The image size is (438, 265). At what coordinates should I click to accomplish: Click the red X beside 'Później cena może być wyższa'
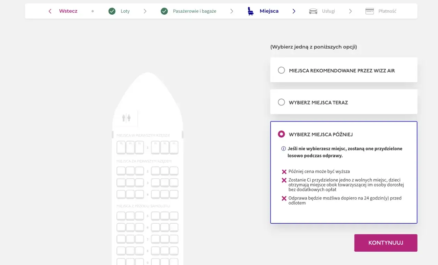tap(284, 171)
